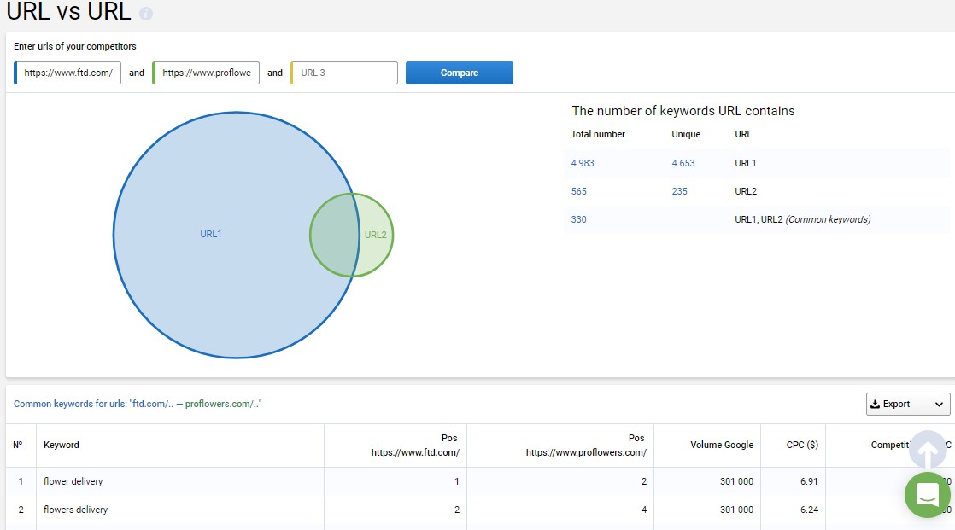Open common keywords count 330
Viewport: 955px width, 530px height.
578,219
